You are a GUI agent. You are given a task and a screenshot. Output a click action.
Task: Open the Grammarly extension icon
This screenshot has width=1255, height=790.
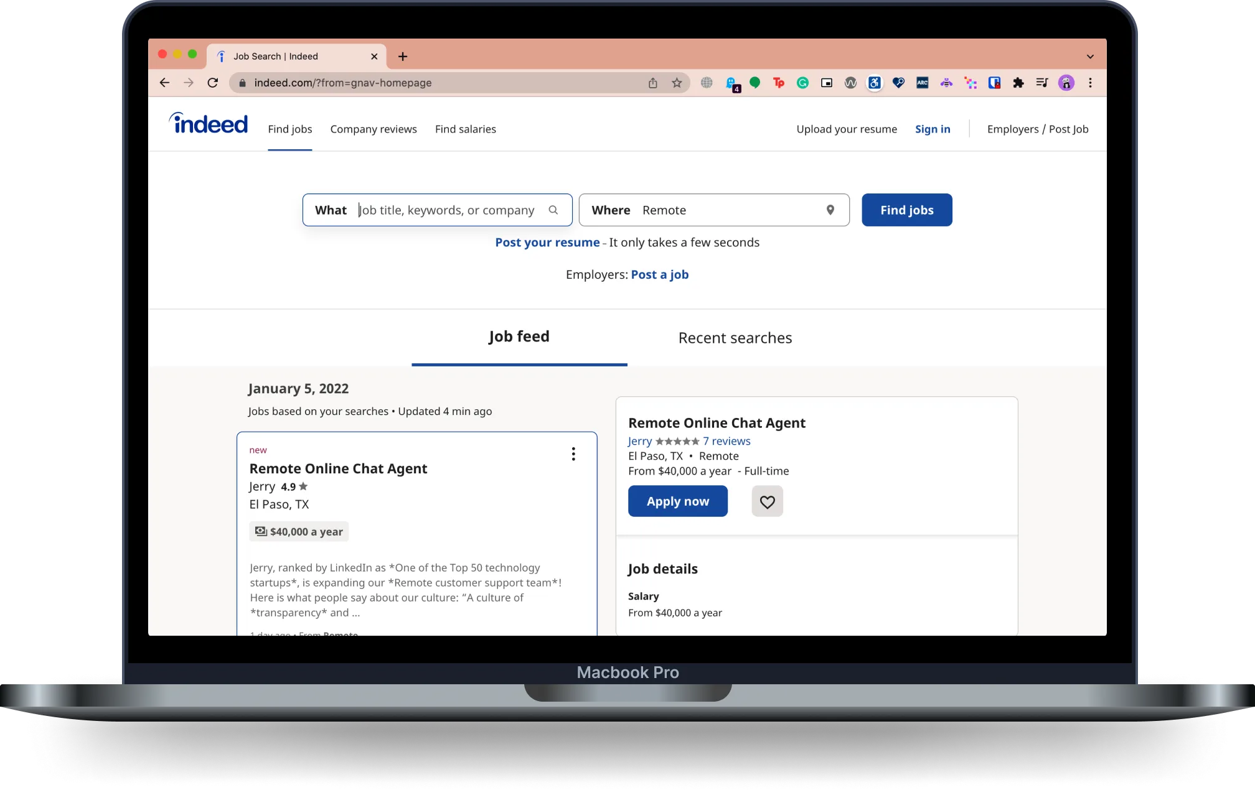click(x=802, y=83)
